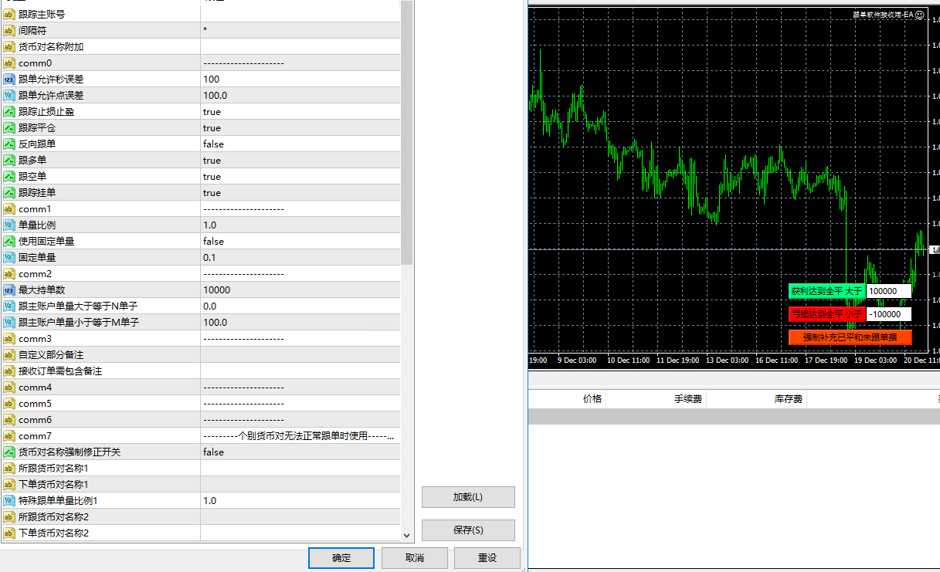Click the 100000 profit threshold field on chart
The image size is (940, 572).
pos(888,291)
